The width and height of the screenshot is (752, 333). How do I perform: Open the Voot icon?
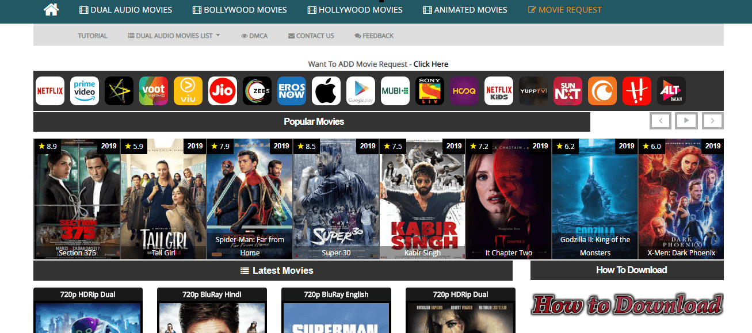pos(154,91)
